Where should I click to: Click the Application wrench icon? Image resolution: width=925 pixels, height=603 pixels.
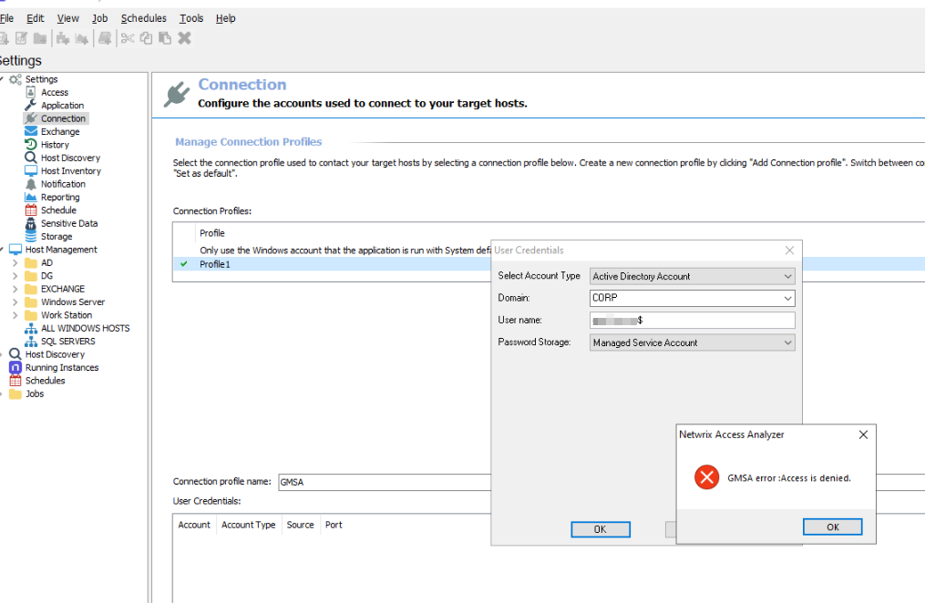pos(31,106)
